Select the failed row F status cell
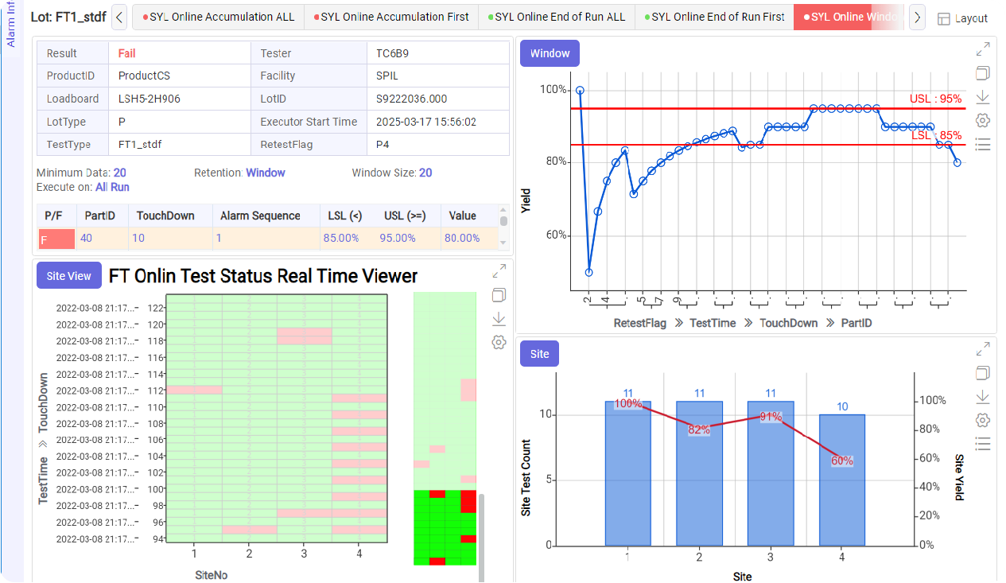1006x583 pixels. pos(56,239)
